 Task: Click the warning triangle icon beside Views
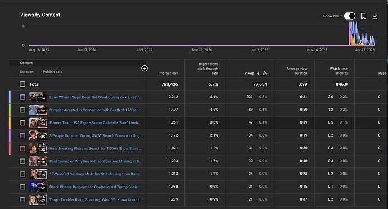coord(265,73)
